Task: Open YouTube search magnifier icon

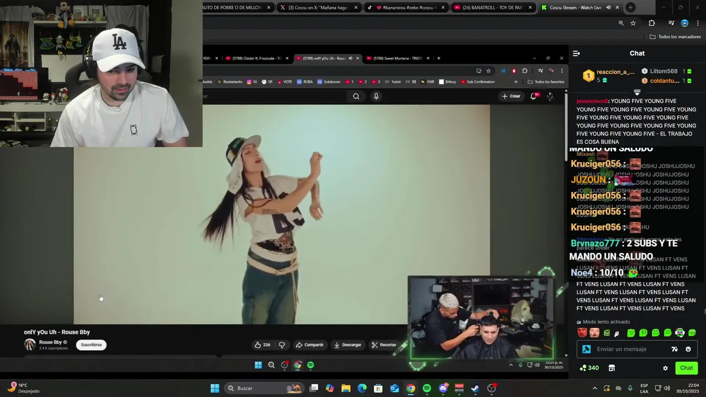Action: point(356,96)
